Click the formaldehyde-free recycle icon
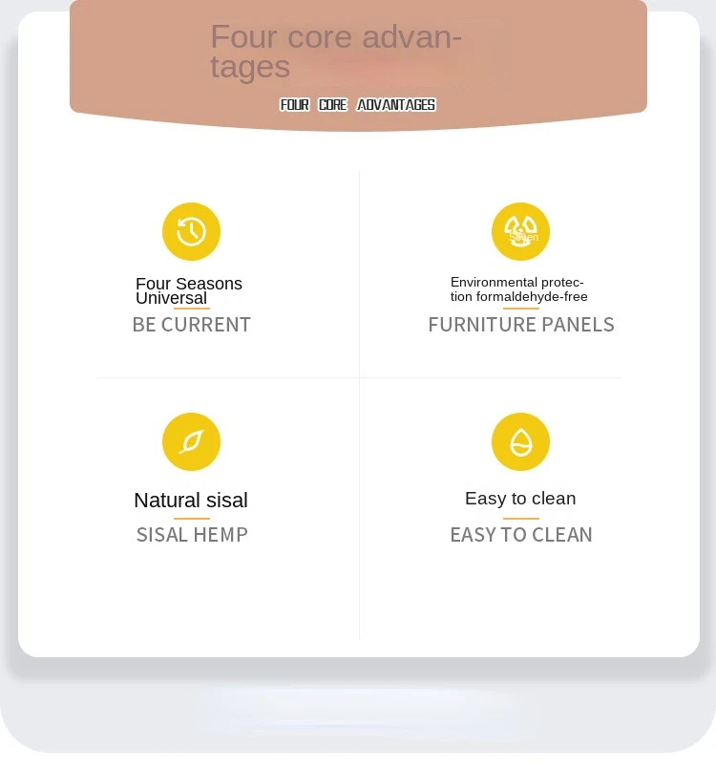The image size is (716, 769). click(x=520, y=231)
